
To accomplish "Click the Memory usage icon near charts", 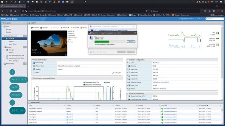I will pos(218,38).
